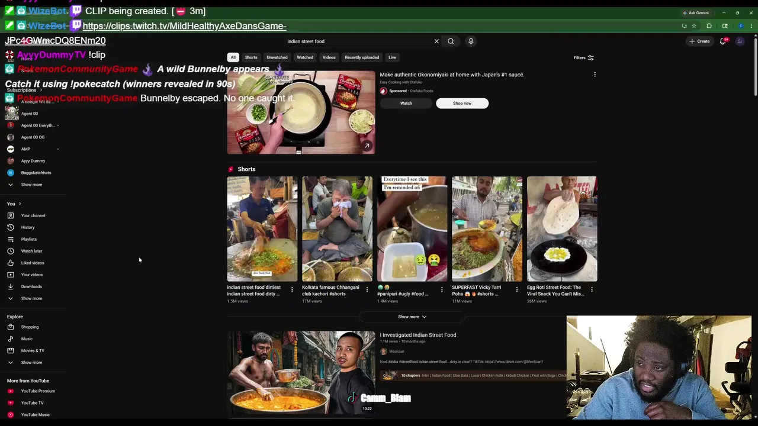Open AMP channel in subscriptions
Viewport: 758px width, 426px height.
(x=25, y=149)
